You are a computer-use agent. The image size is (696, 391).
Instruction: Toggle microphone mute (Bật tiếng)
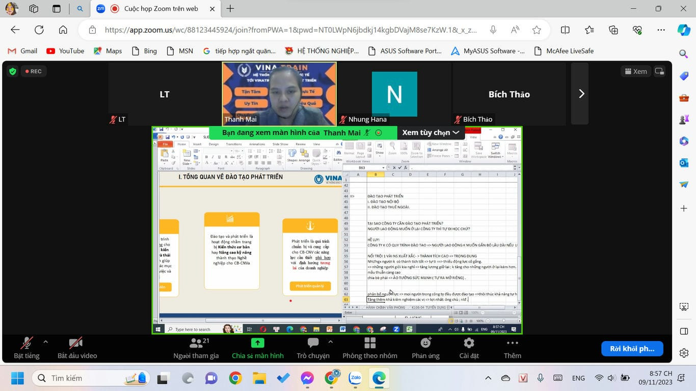point(26,344)
